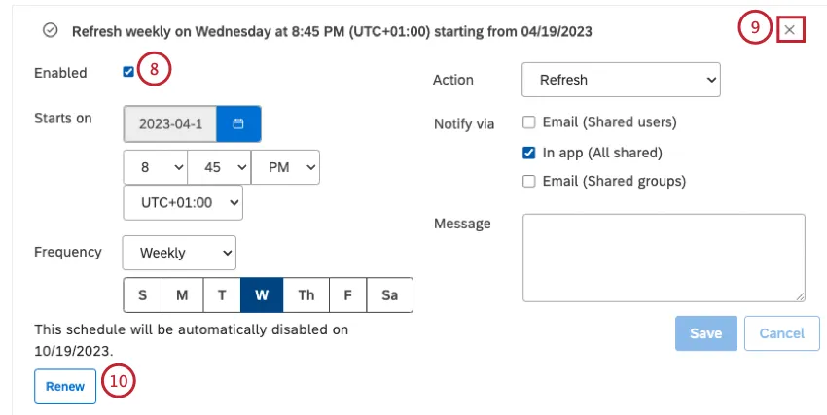Expand the hour dropdown showing 8

tap(156, 167)
